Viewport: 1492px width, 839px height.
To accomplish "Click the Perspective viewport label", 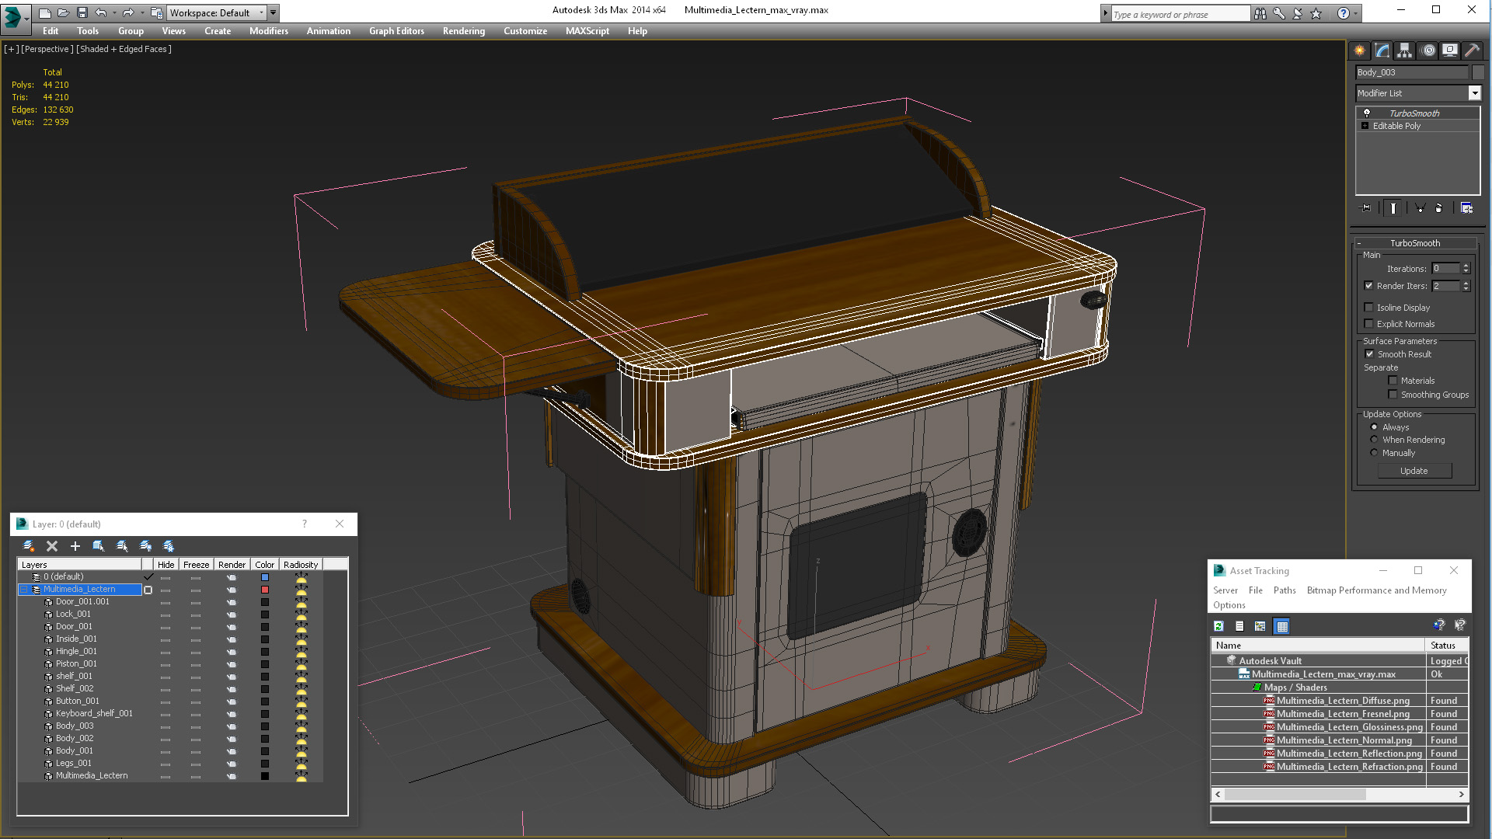I will [x=47, y=49].
